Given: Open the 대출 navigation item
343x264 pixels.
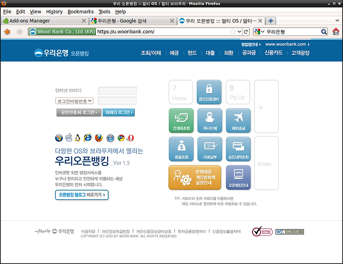Looking at the screenshot, I should tap(210, 53).
